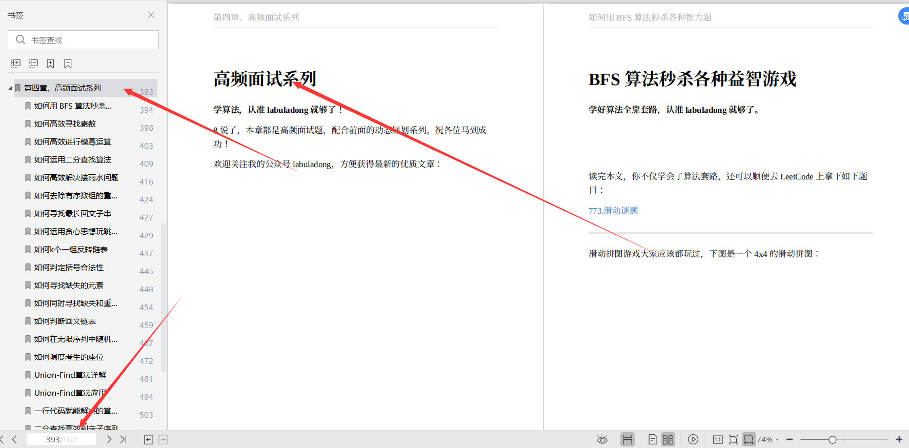Jump to last page arrow

[x=123, y=439]
